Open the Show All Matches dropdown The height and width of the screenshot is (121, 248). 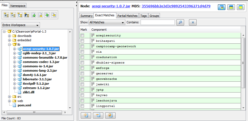click(x=107, y=23)
